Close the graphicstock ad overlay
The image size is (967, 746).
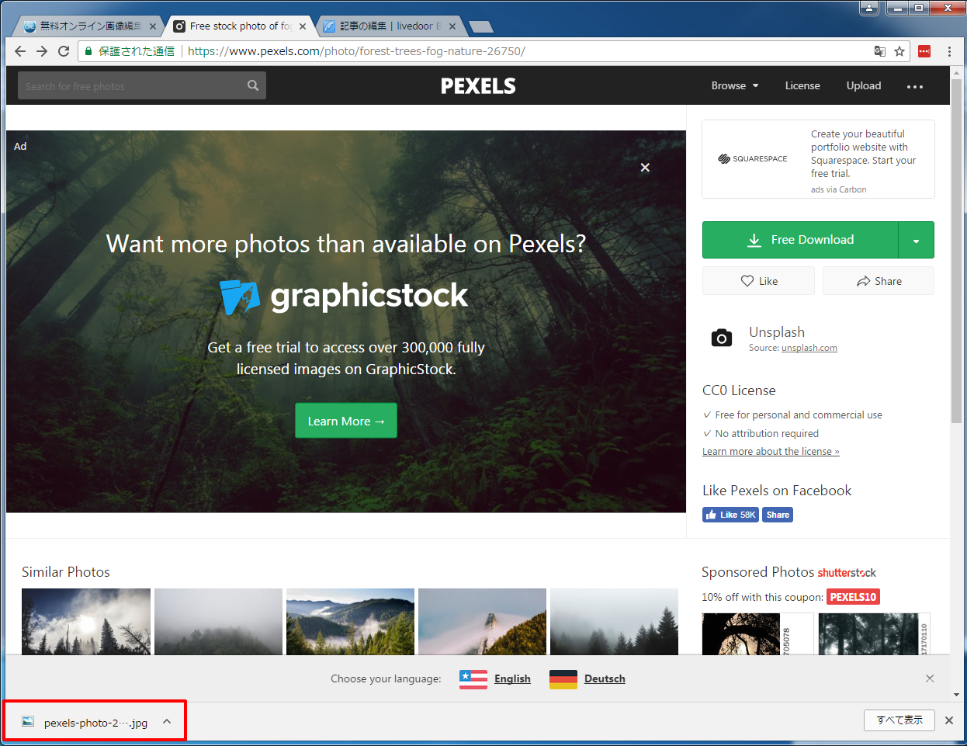tap(645, 167)
